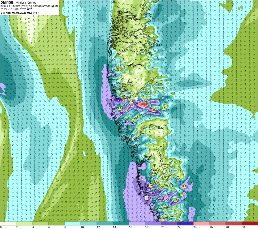
Task: Select the 24–26 m/s pink swatch
Action: 201,223
